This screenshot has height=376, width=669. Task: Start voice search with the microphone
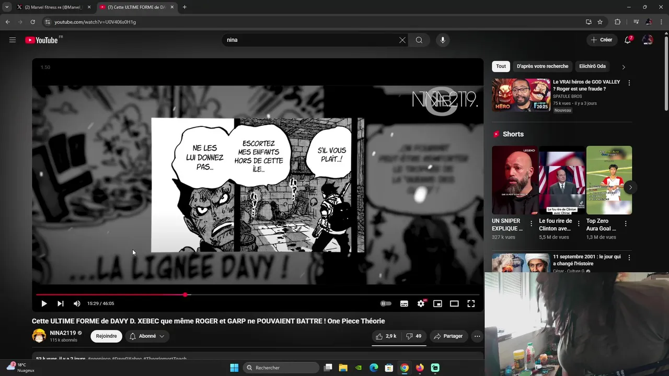click(x=443, y=40)
